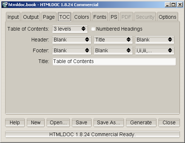Switch to the Input tab
This screenshot has width=185, height=143.
tap(13, 17)
